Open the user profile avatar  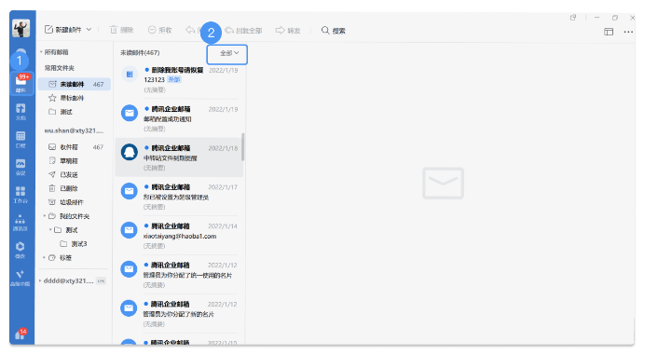click(x=21, y=28)
